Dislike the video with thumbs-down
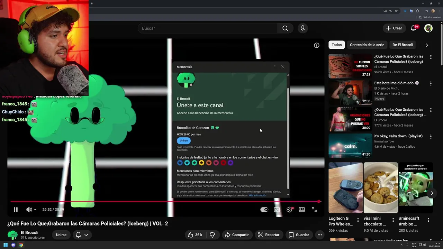The height and width of the screenshot is (249, 443). 213,235
